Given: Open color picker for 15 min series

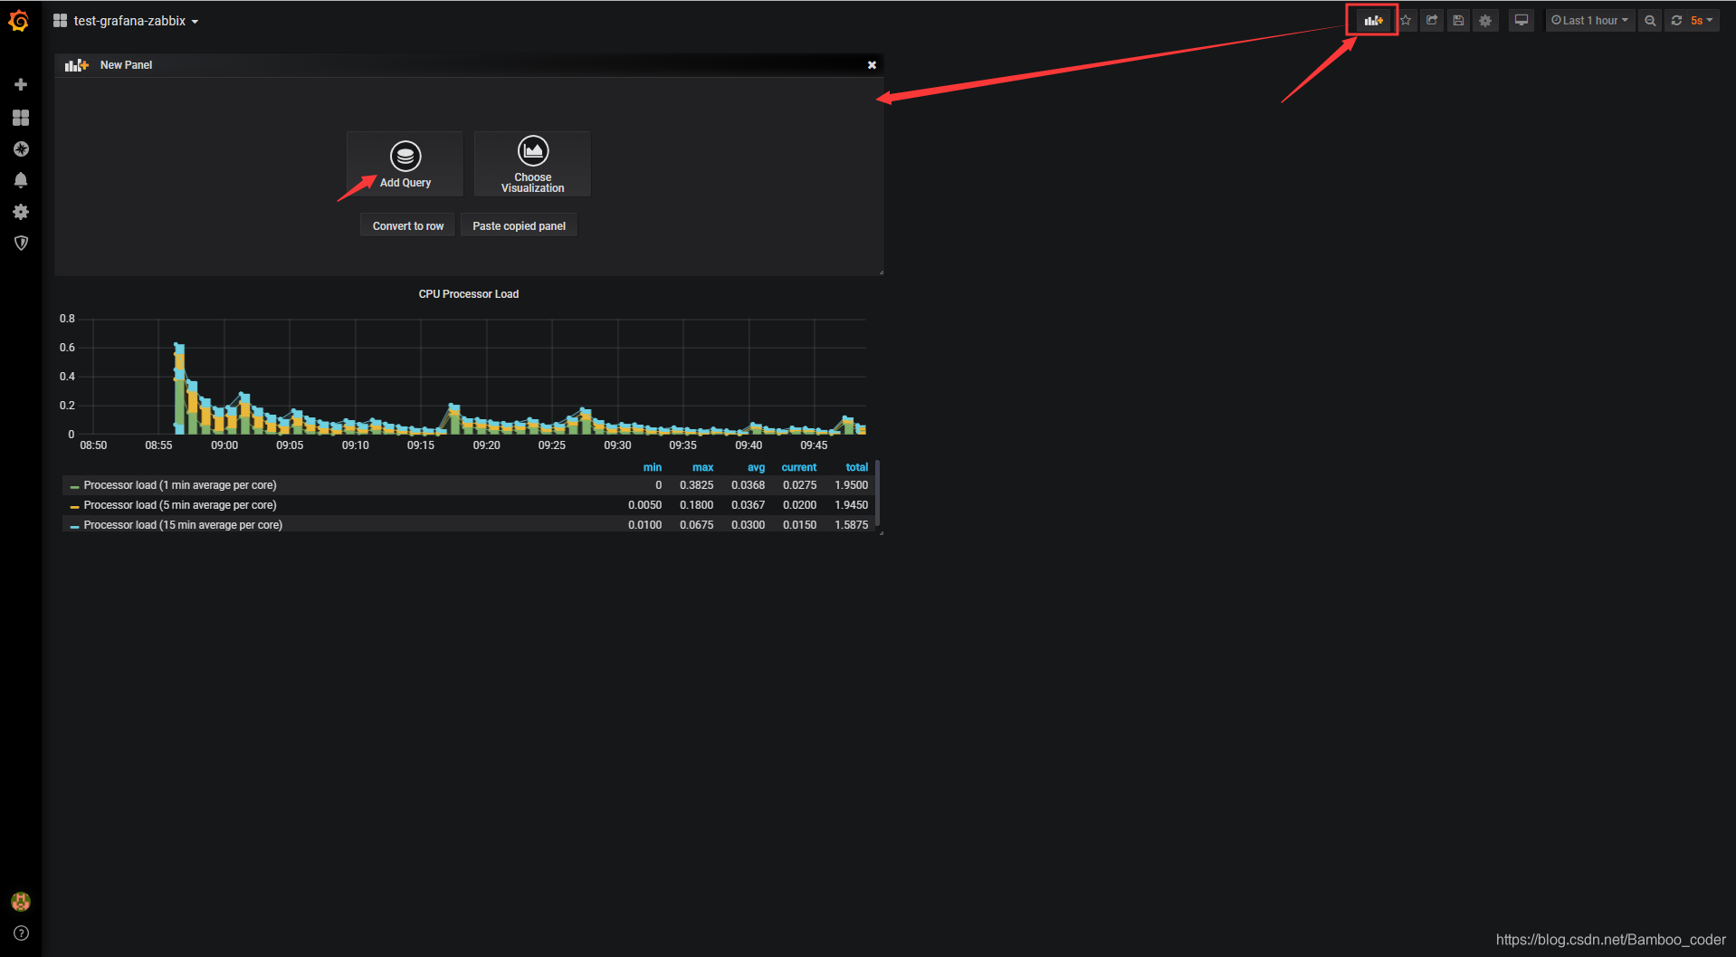Looking at the screenshot, I should pos(74,526).
